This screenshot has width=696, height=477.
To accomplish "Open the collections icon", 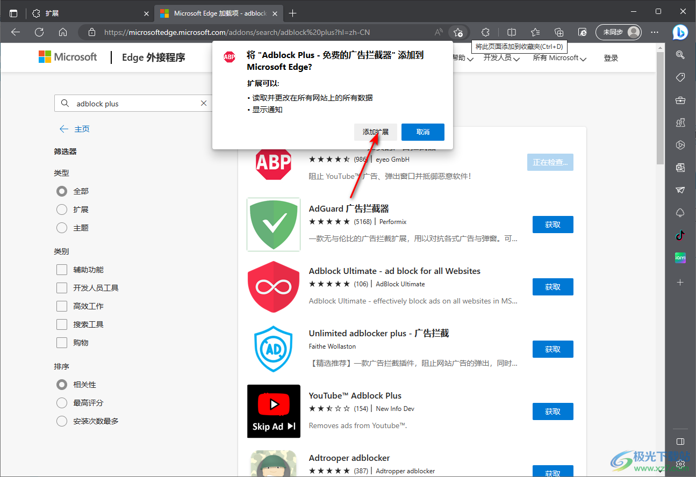I will tap(559, 32).
